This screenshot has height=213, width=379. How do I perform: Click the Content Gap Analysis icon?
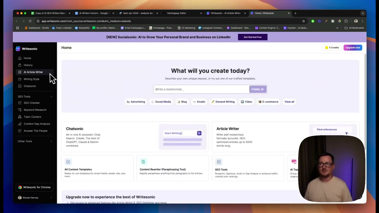pyautogui.click(x=20, y=124)
